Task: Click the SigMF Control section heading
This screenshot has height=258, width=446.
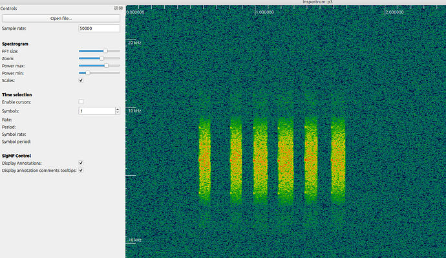Action: tap(17, 156)
